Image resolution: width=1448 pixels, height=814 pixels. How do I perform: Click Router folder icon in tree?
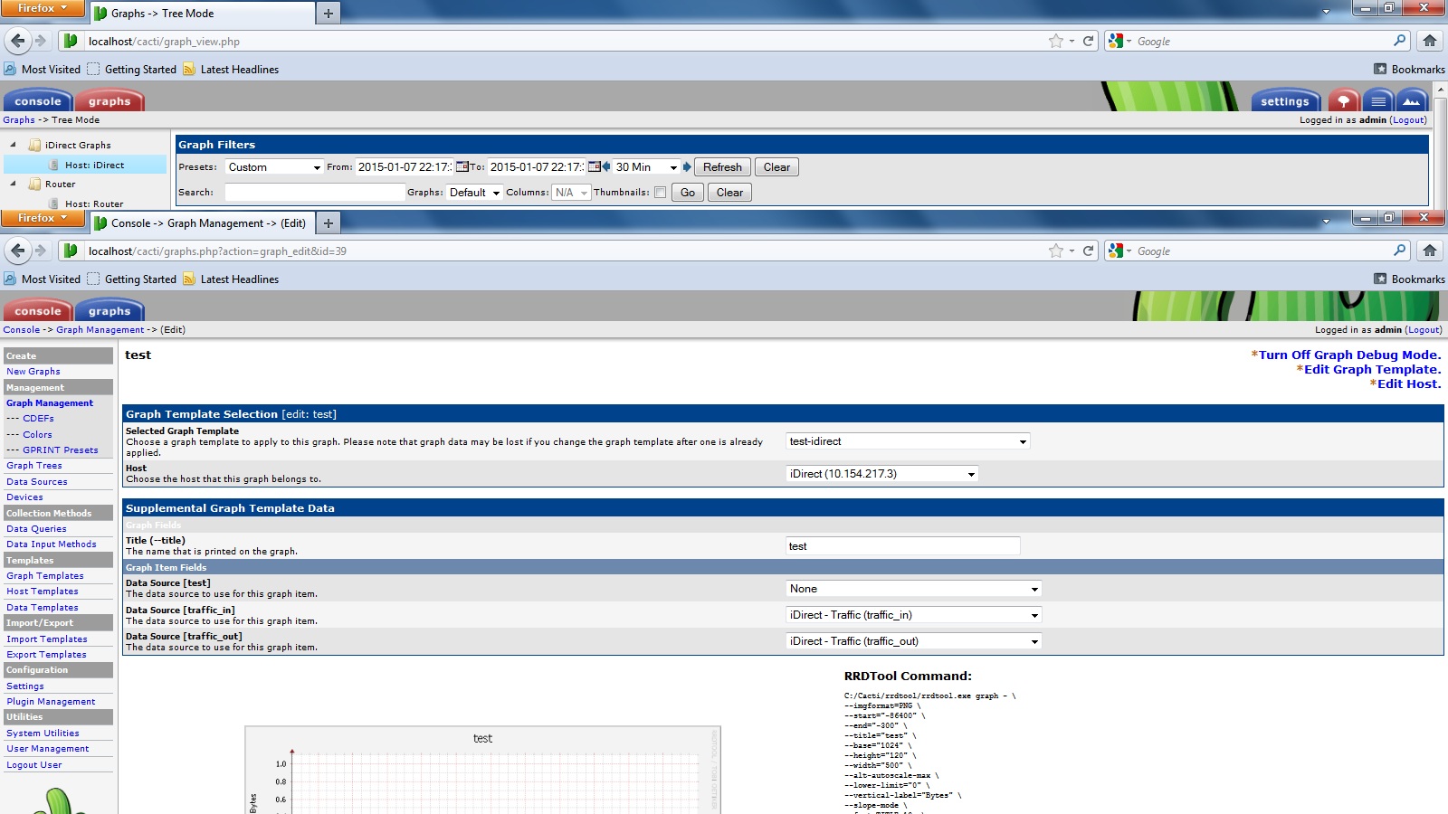click(x=34, y=184)
